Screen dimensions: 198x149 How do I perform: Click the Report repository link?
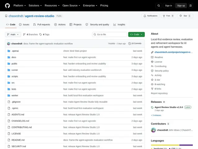point(159,93)
